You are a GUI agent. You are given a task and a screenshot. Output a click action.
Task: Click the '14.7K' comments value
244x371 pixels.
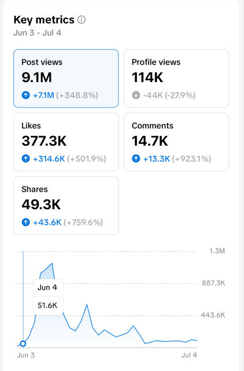tap(150, 141)
